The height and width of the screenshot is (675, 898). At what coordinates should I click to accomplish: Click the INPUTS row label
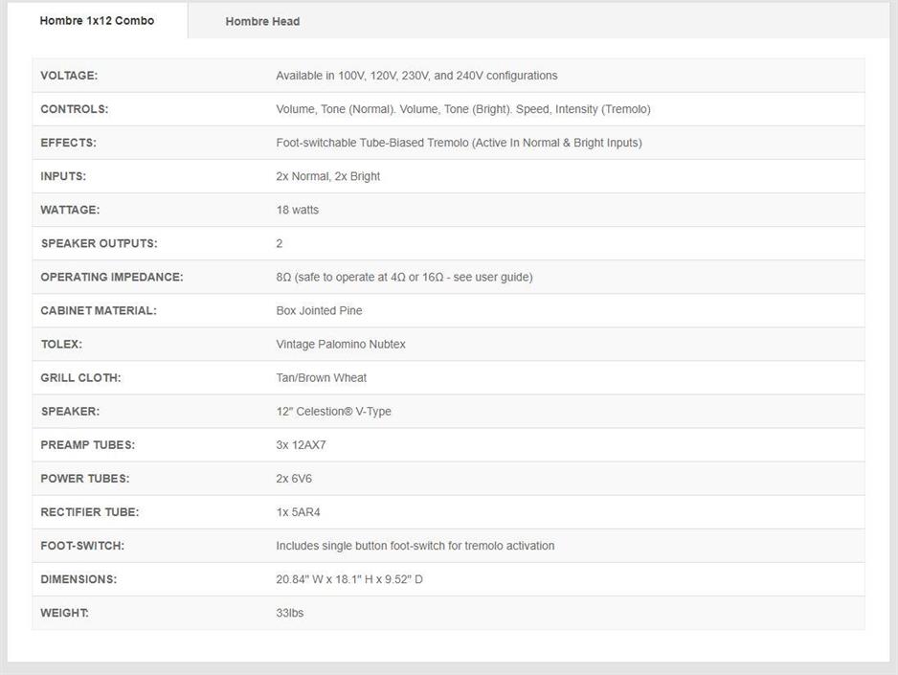[x=63, y=176]
